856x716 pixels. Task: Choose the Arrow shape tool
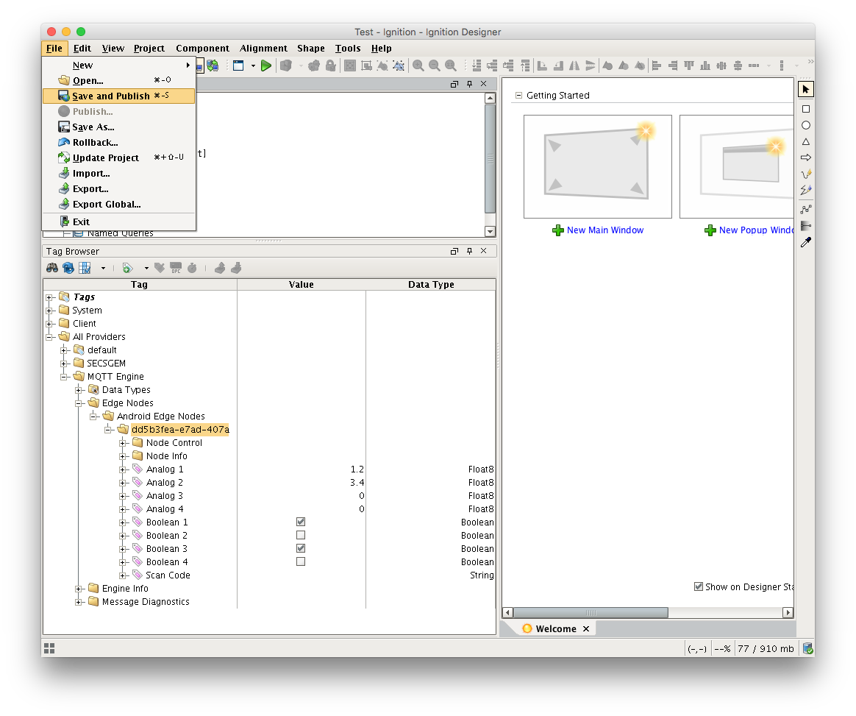806,157
